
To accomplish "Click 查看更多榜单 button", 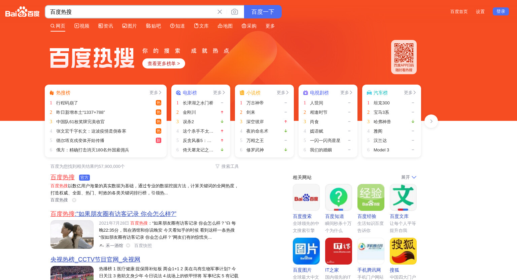I will (x=164, y=63).
